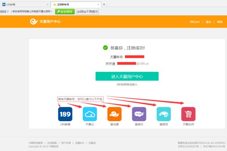227x151 pixels.
Task: Click the 爱动漫 label text
Action: [114, 124]
